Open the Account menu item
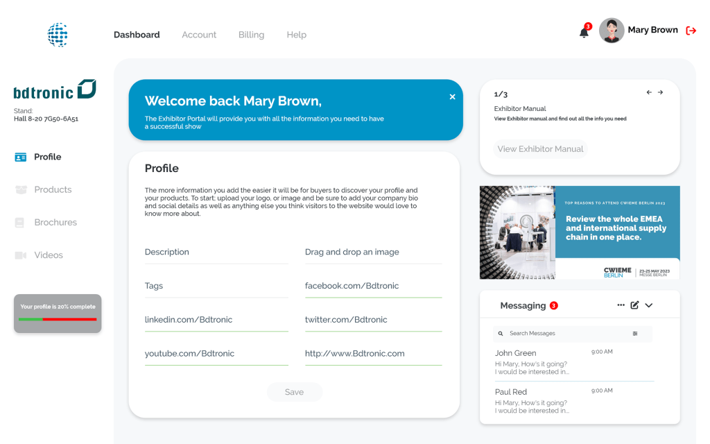710x444 pixels. (x=199, y=35)
